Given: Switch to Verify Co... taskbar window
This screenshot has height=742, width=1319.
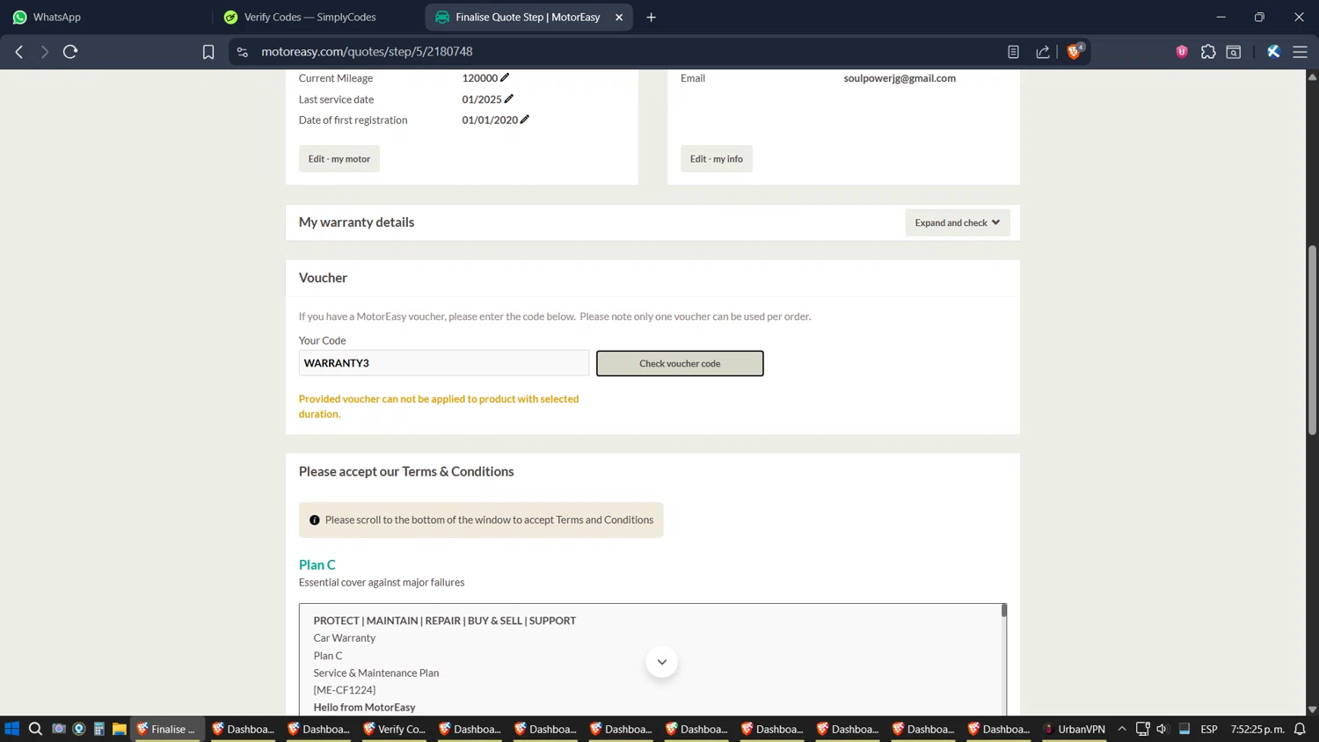Looking at the screenshot, I should pyautogui.click(x=394, y=729).
